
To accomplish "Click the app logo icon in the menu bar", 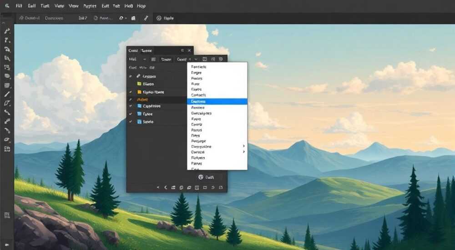I will (x=7, y=6).
